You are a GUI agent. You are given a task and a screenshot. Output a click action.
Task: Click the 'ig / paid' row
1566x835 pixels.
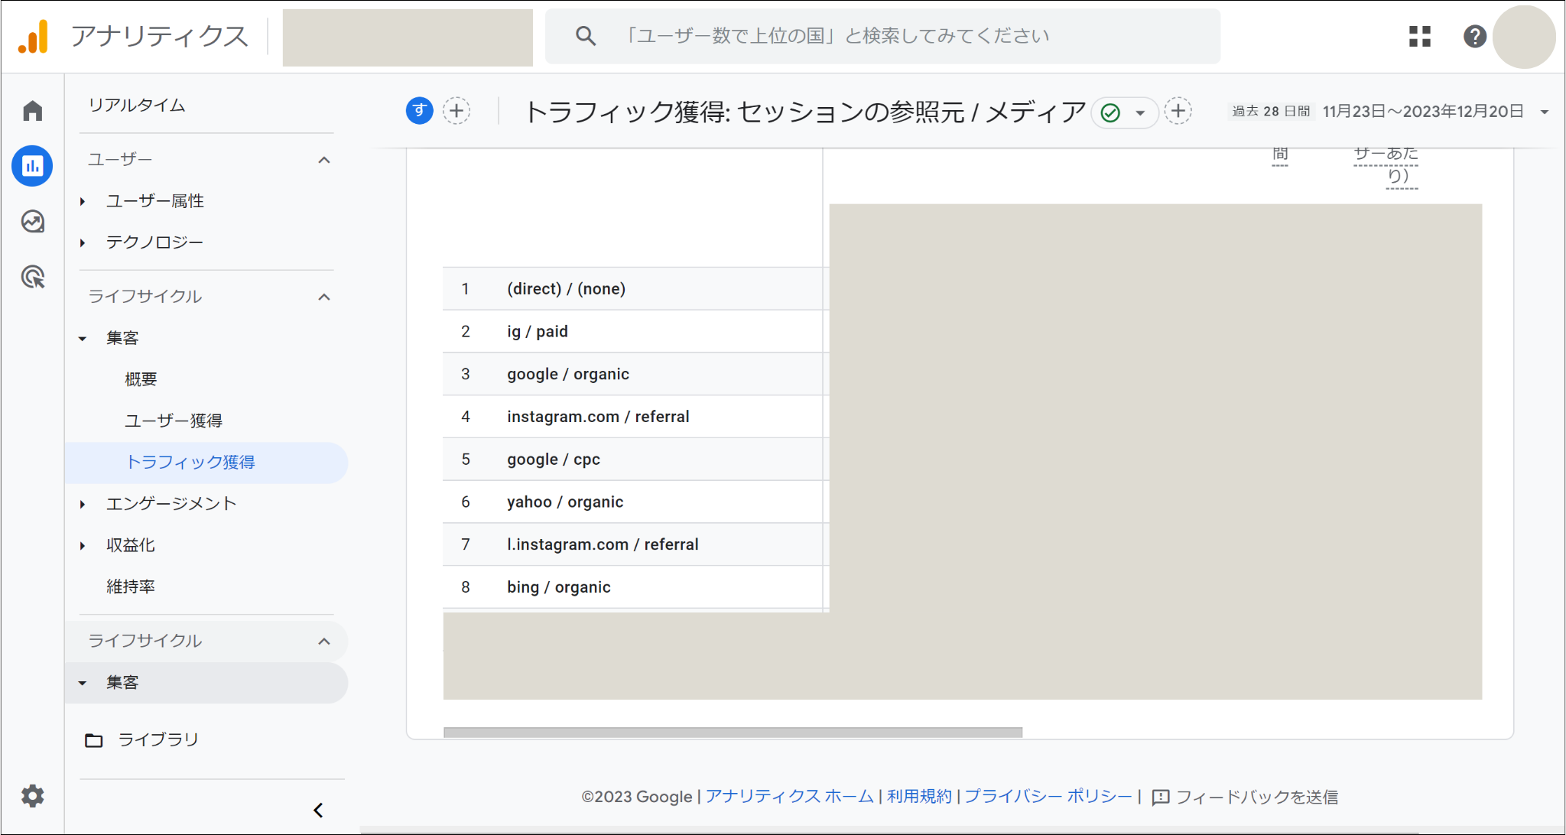pos(635,331)
